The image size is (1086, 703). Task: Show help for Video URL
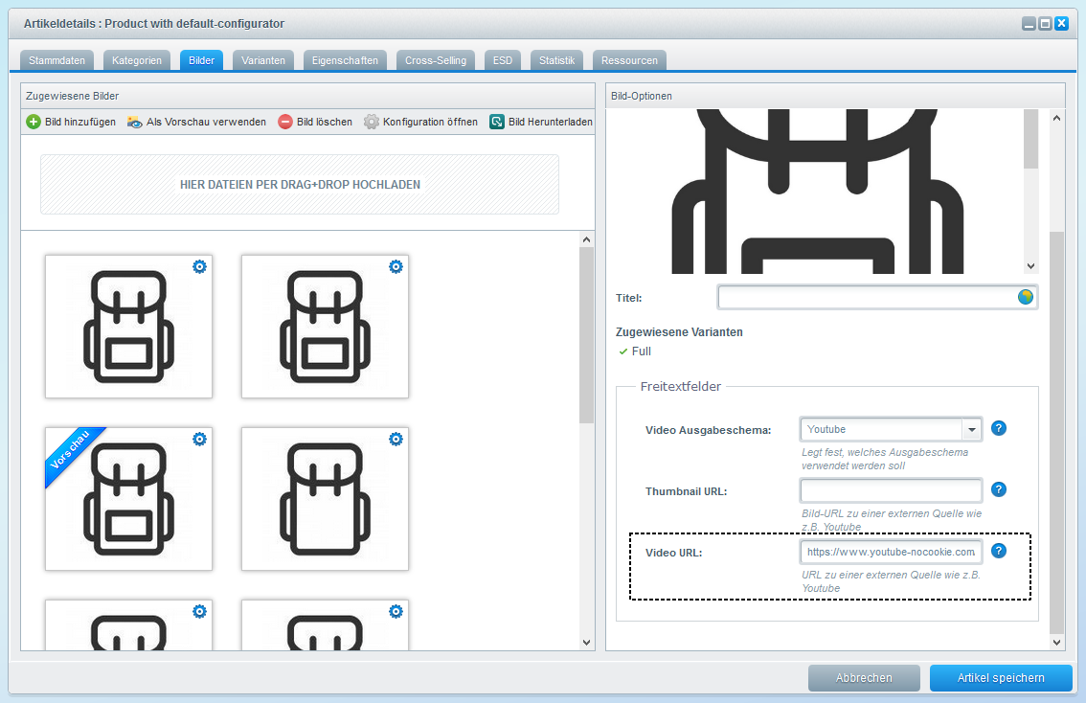(x=998, y=551)
